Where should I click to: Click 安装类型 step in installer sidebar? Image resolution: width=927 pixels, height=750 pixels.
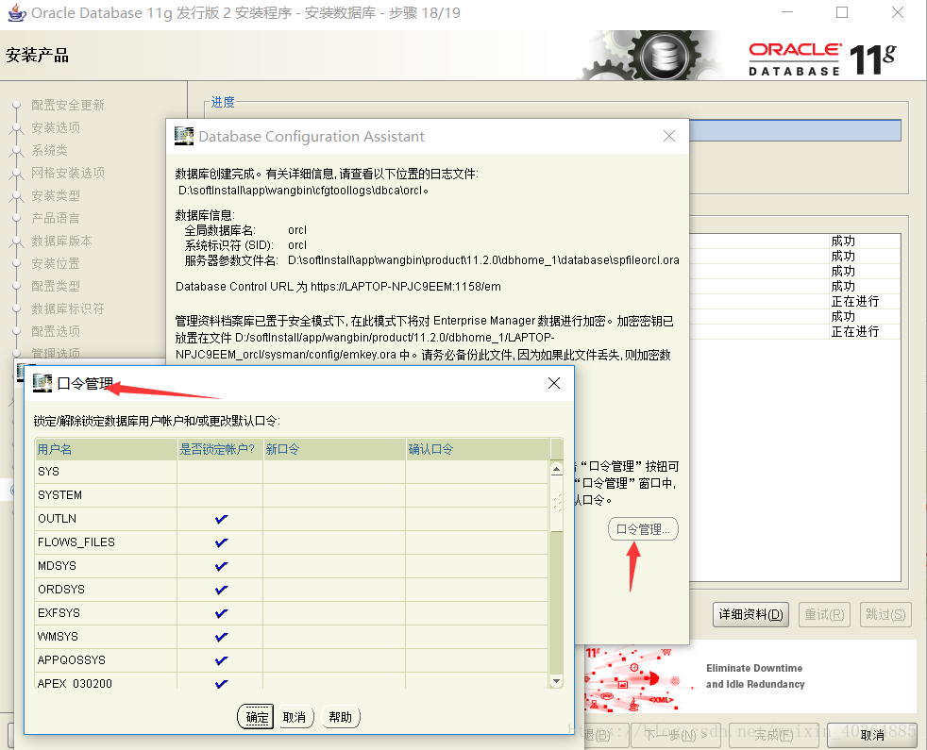pos(56,195)
